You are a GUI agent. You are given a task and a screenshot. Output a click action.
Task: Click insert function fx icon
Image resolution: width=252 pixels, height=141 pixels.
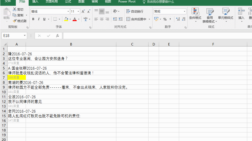57,35
